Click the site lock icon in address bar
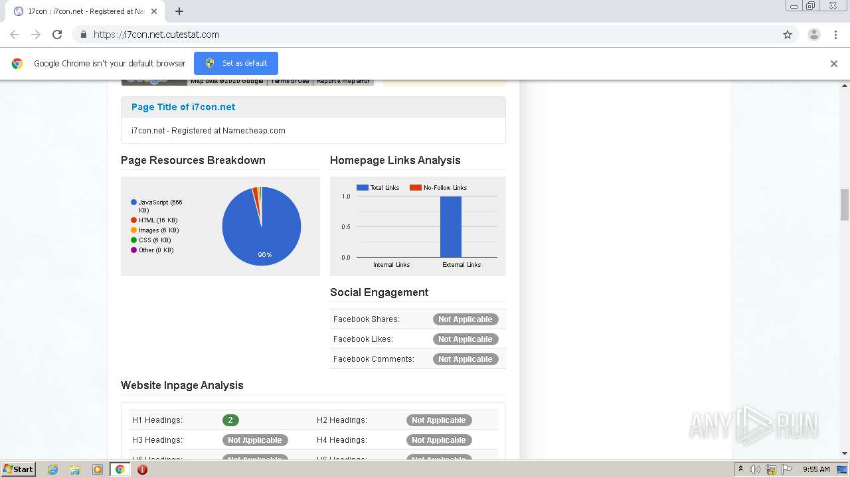The image size is (850, 478). coord(83,35)
